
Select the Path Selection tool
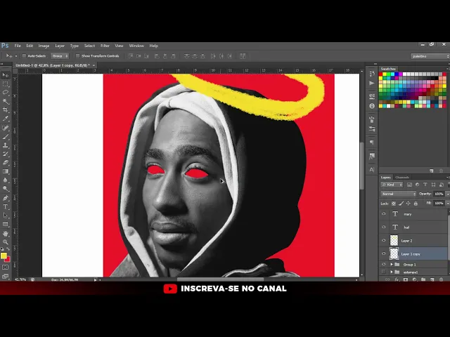click(x=6, y=216)
